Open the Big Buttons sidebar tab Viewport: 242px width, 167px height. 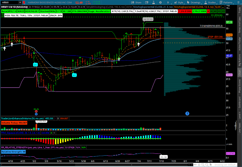pyautogui.click(x=239, y=60)
